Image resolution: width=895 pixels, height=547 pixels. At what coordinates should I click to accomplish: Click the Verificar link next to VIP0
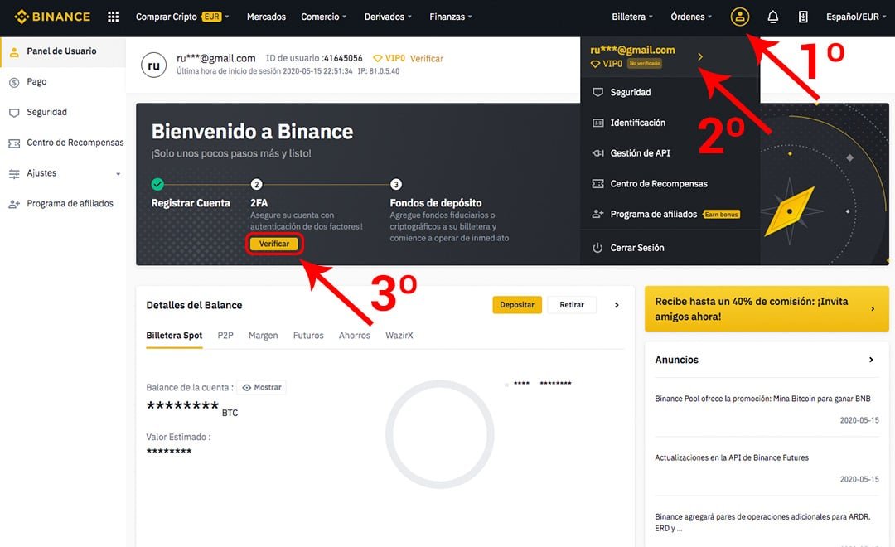[427, 58]
